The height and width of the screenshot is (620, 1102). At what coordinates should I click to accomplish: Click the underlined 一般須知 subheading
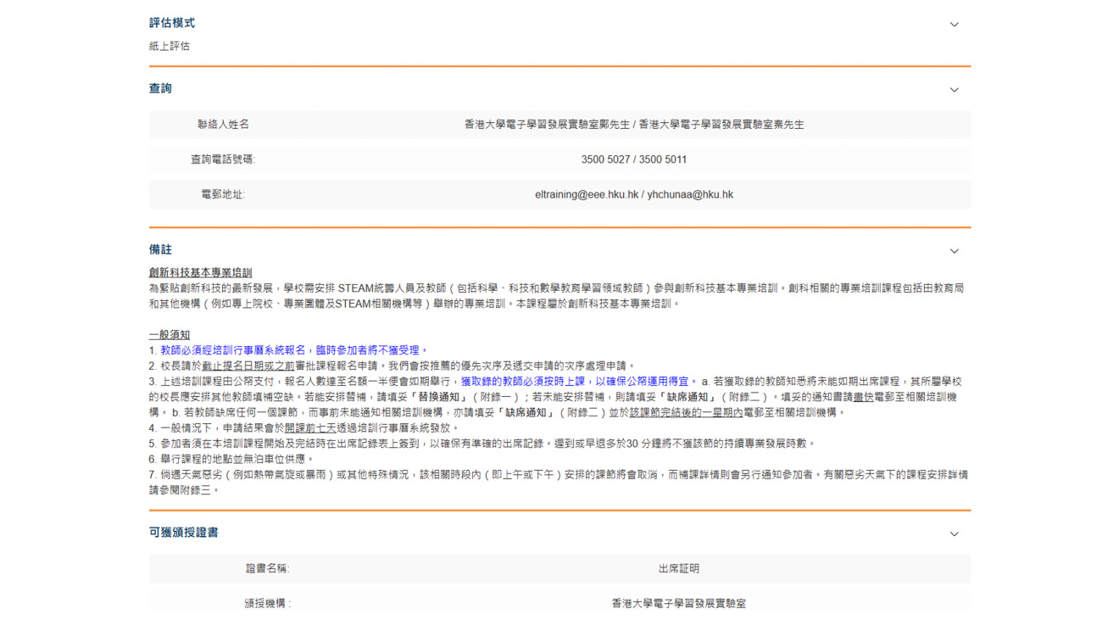pos(170,335)
